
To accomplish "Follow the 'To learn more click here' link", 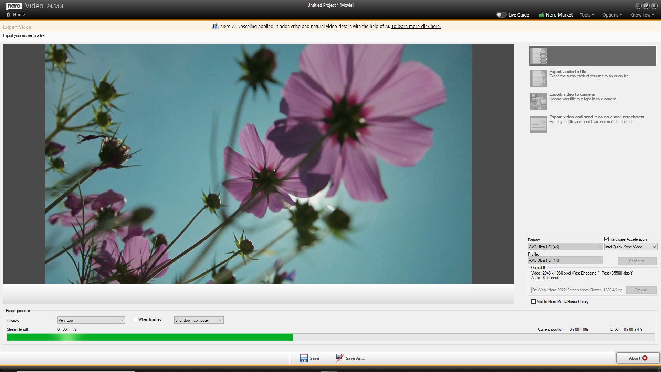I will coord(416,26).
